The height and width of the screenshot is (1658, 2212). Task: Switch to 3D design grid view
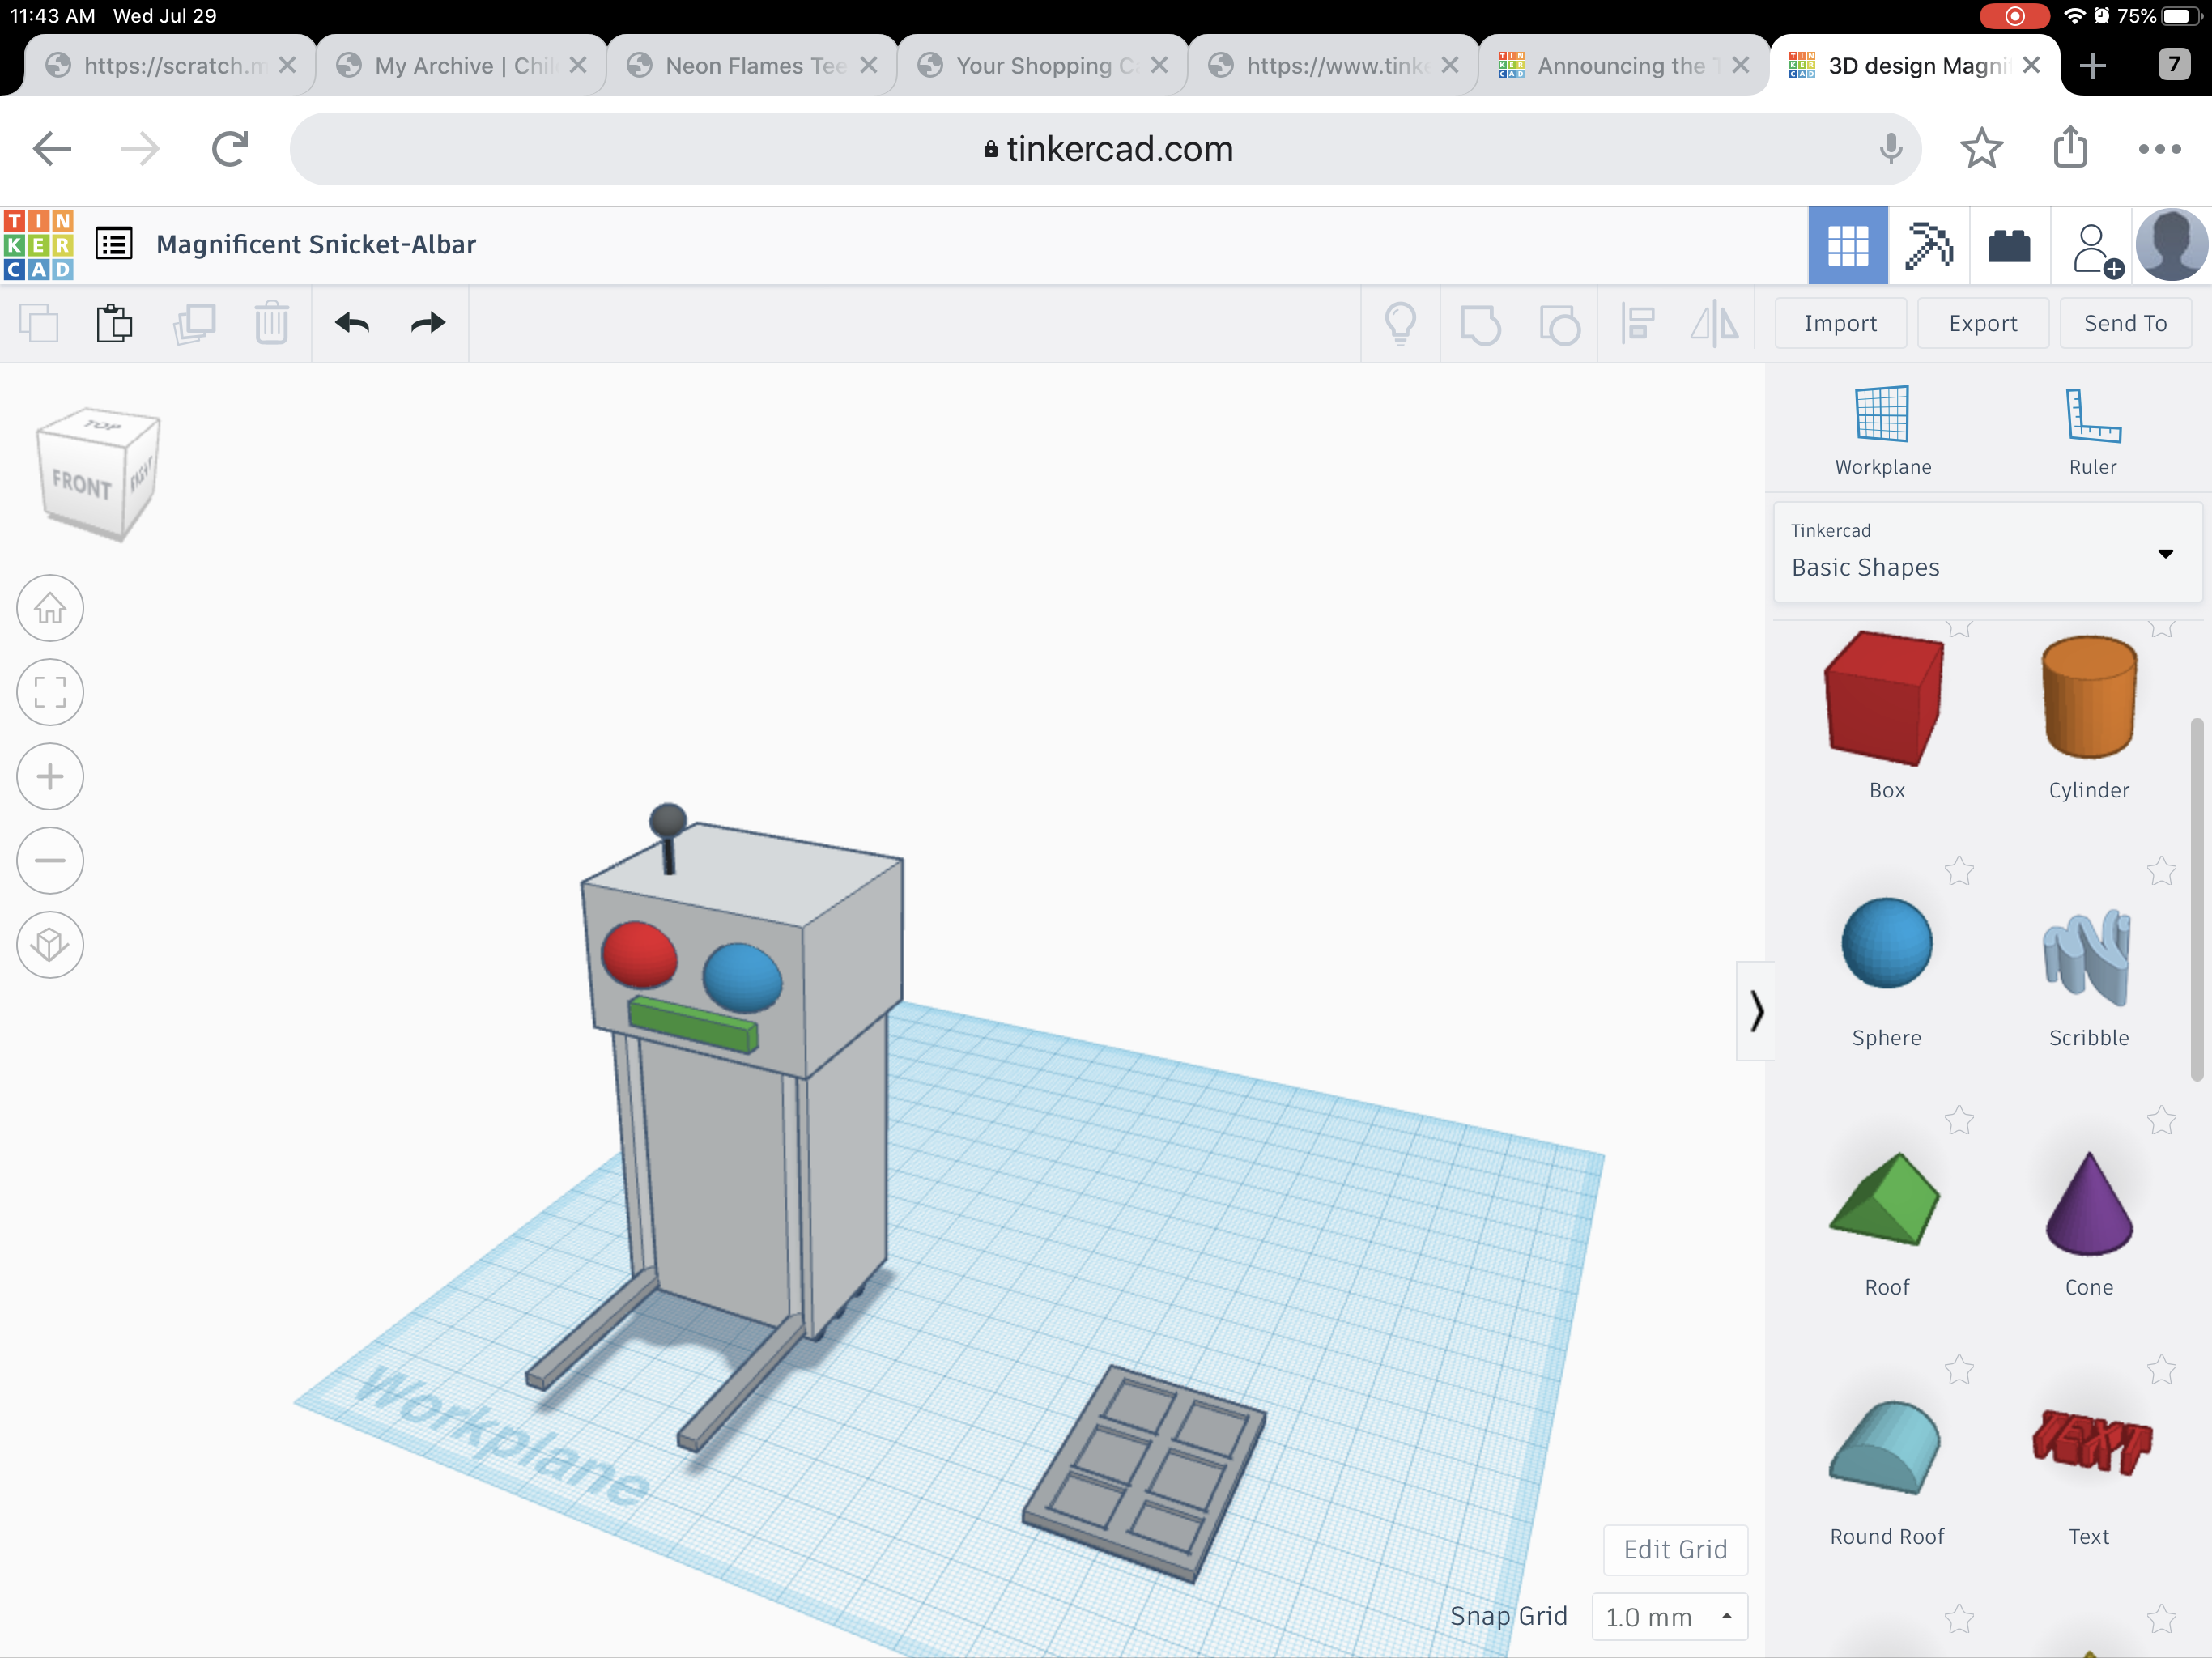click(1848, 246)
